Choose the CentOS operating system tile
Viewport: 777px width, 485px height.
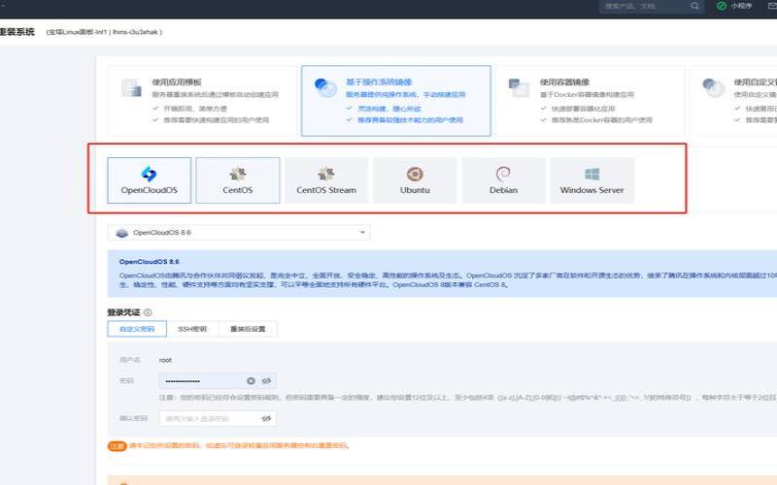(237, 180)
